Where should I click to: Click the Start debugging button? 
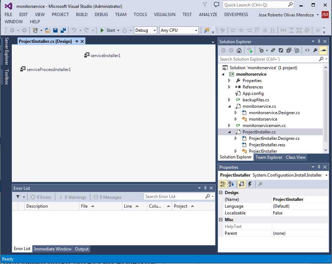click(x=108, y=30)
